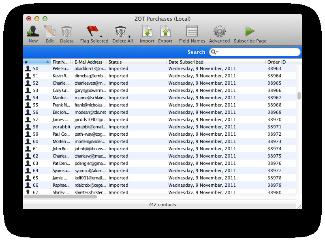Screen dimensions: 325x241
Task: Select contact icon in row 53
Action: [x=28, y=90]
